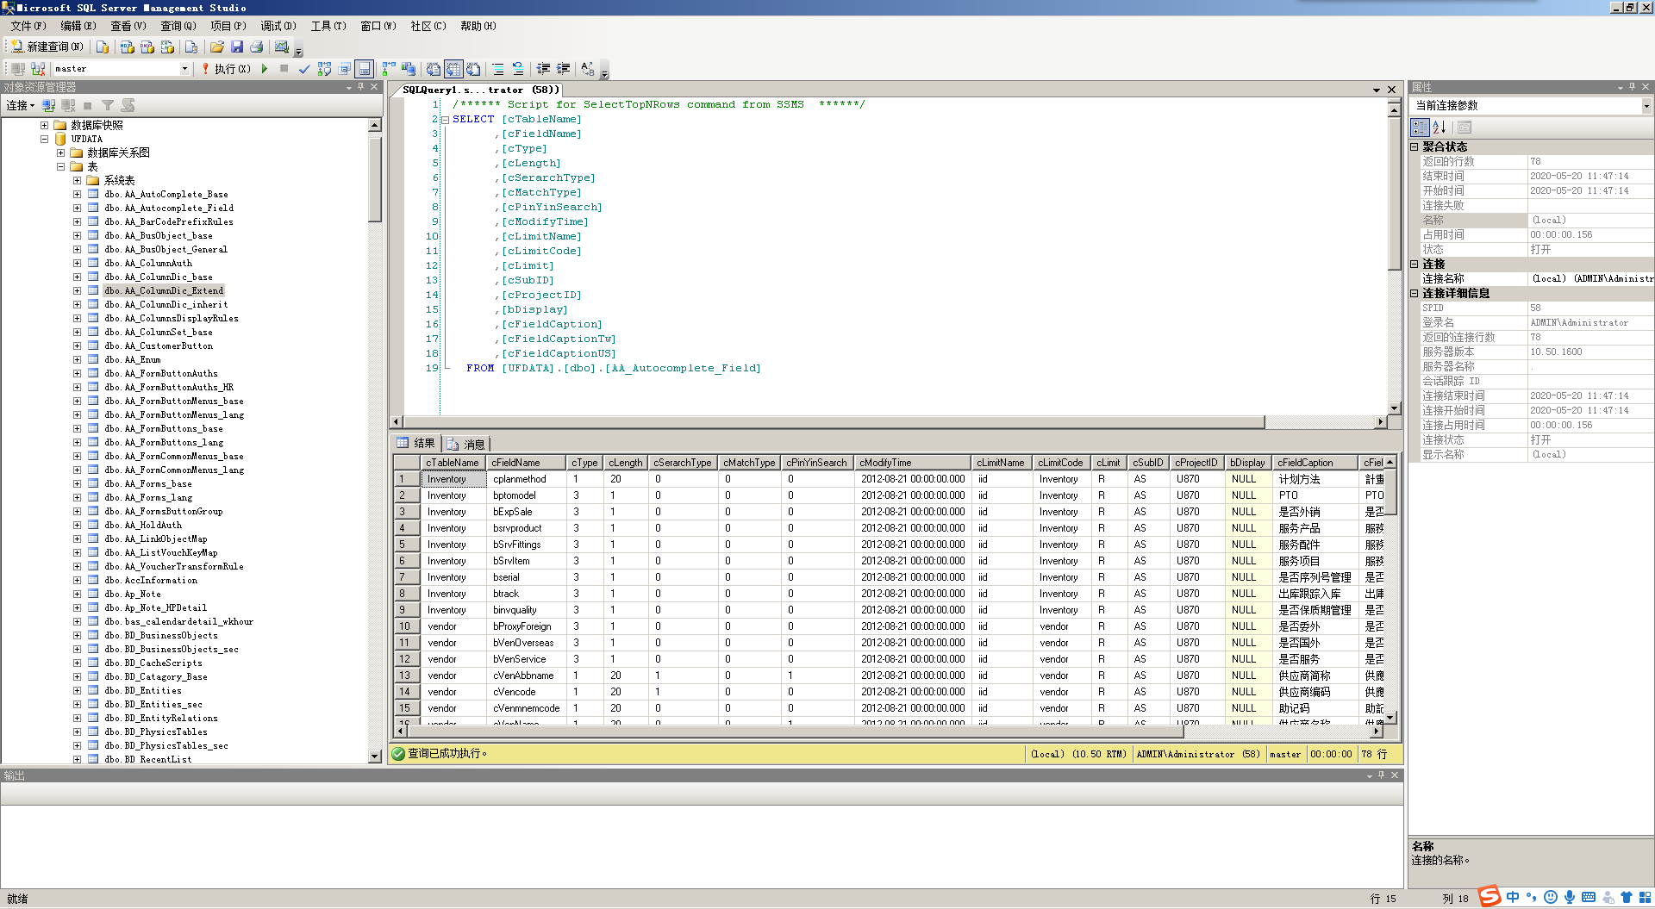Toggle Results to Grid output mode
1655x909 pixels.
[x=453, y=69]
